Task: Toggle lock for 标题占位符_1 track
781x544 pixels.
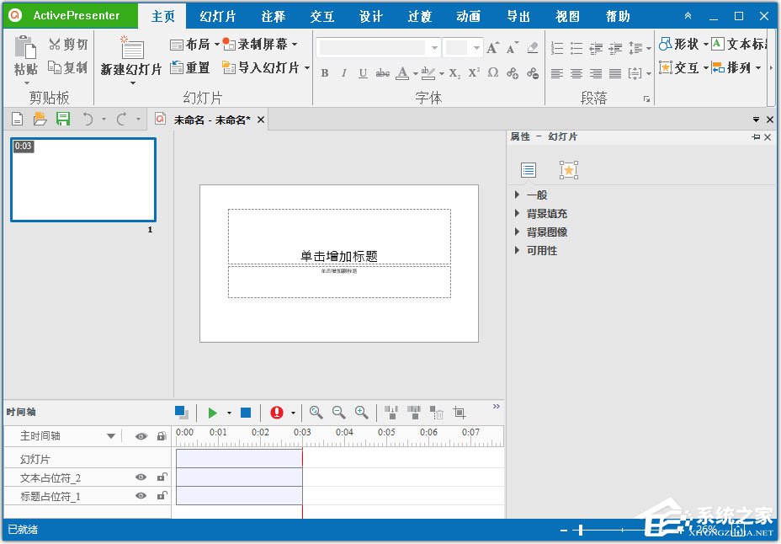Action: point(162,495)
